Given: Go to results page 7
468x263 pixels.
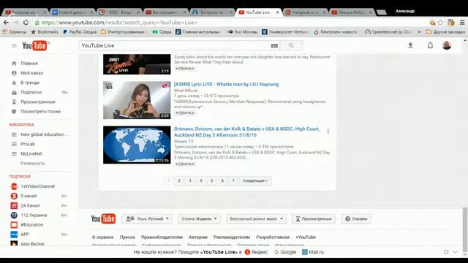Looking at the screenshot, I should point(233,180).
